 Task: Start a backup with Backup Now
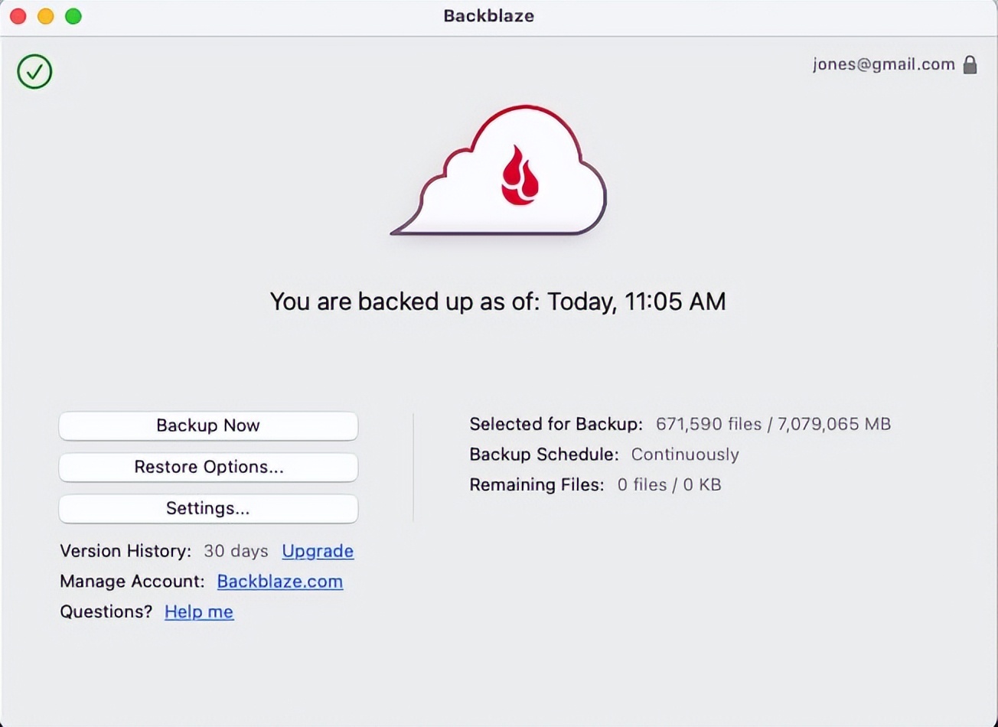click(x=208, y=426)
